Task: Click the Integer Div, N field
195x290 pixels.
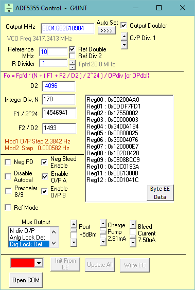Action: (59, 100)
